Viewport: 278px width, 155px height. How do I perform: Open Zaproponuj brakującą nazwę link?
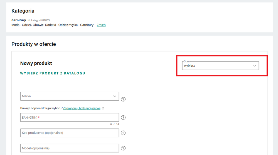click(x=82, y=108)
